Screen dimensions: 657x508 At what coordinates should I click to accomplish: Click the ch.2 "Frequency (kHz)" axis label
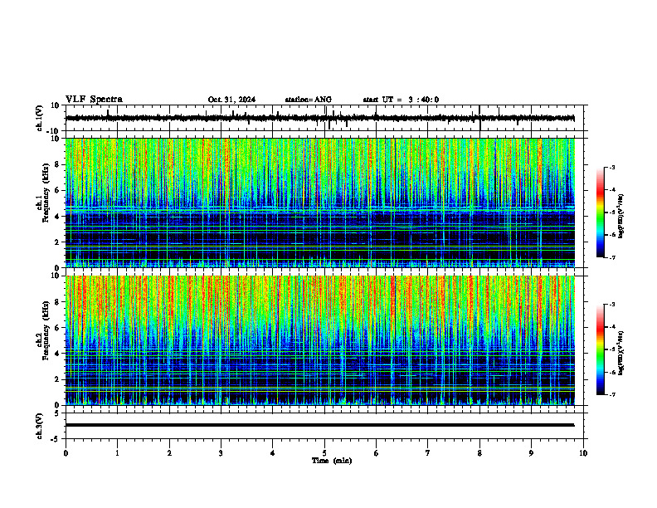coord(46,330)
